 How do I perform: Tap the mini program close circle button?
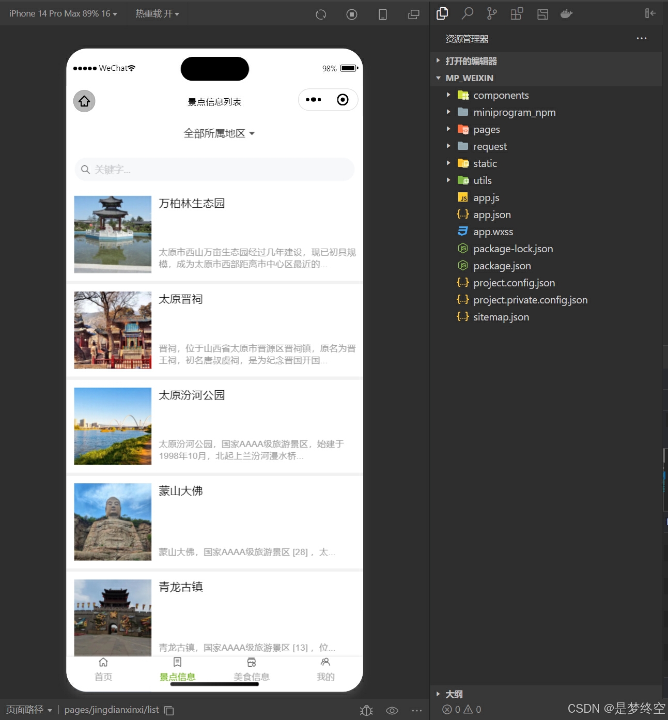point(343,100)
